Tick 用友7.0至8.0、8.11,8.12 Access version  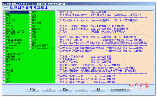[x=59, y=20]
